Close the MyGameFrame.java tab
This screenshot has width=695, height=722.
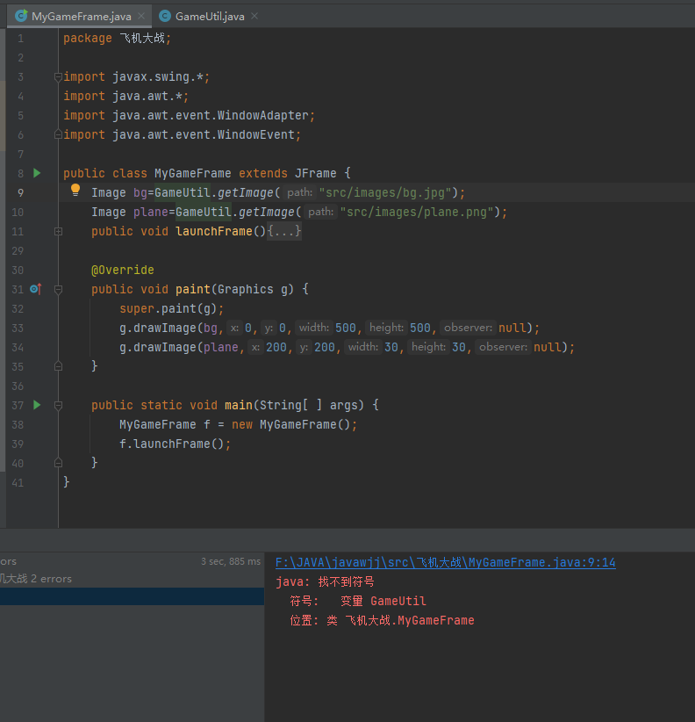click(x=141, y=16)
